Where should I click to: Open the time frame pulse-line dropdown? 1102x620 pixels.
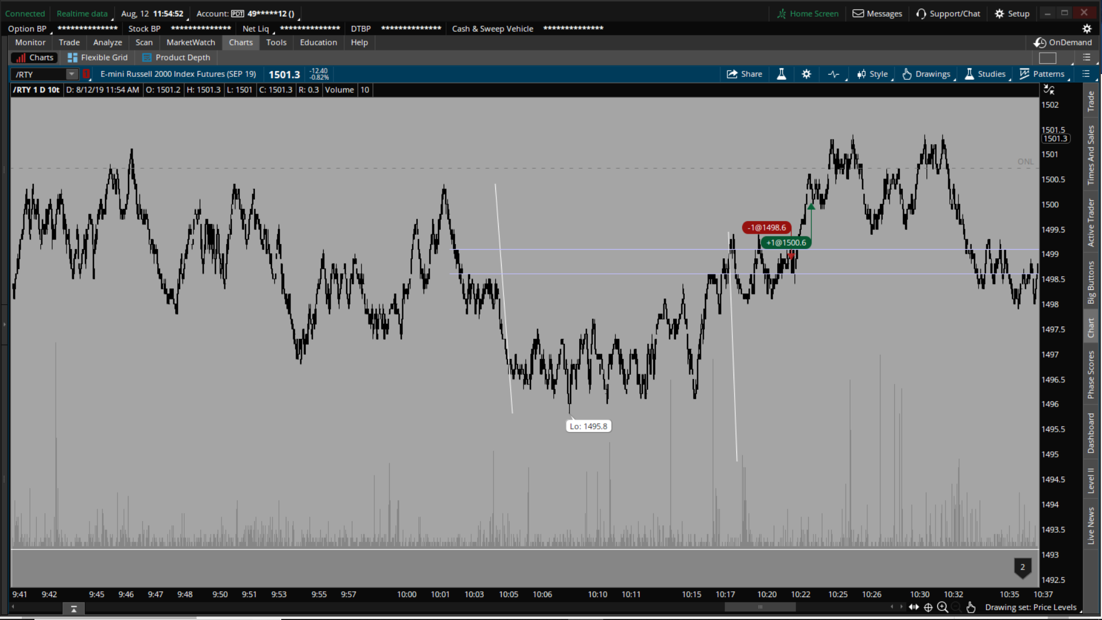click(834, 74)
